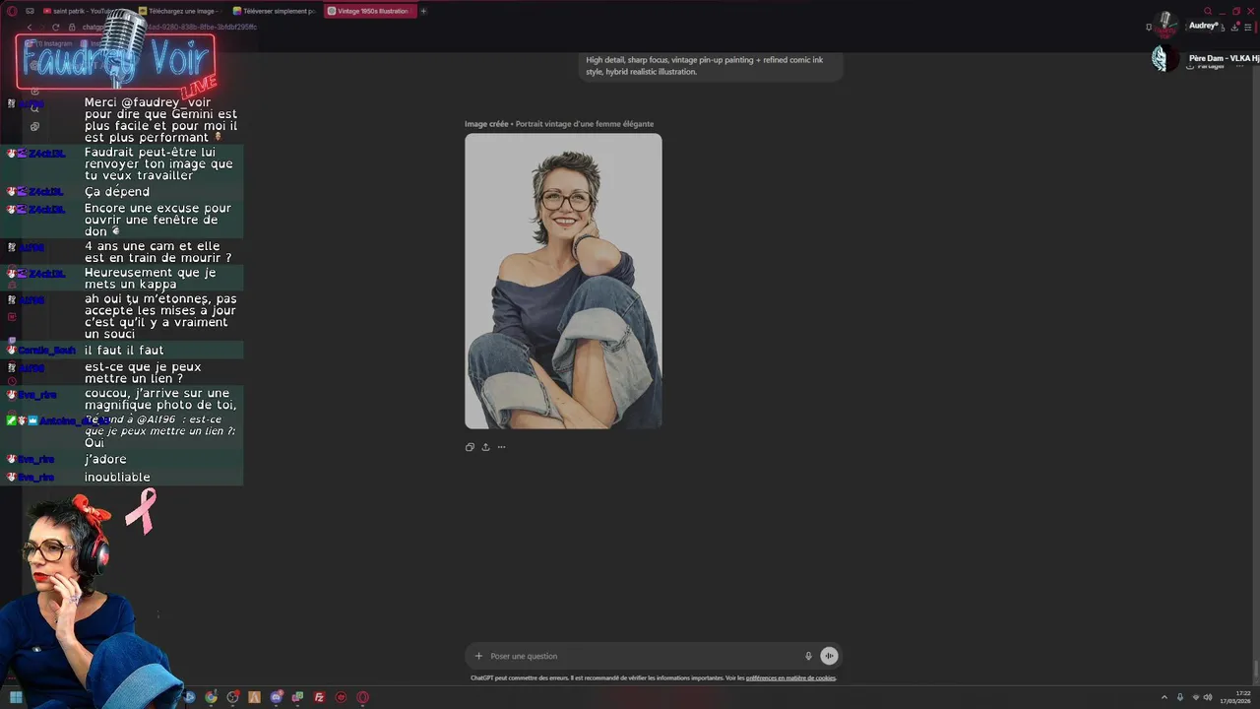
Task: Launch Chrome from the taskbar
Action: pos(211,697)
